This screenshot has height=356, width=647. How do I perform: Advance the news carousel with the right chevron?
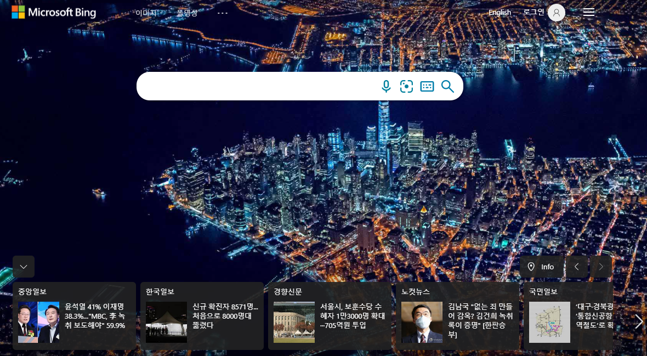tap(638, 322)
